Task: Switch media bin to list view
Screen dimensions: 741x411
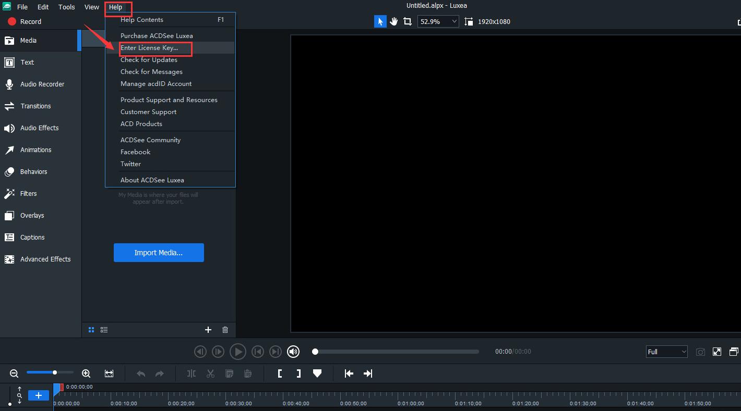Action: [x=104, y=330]
